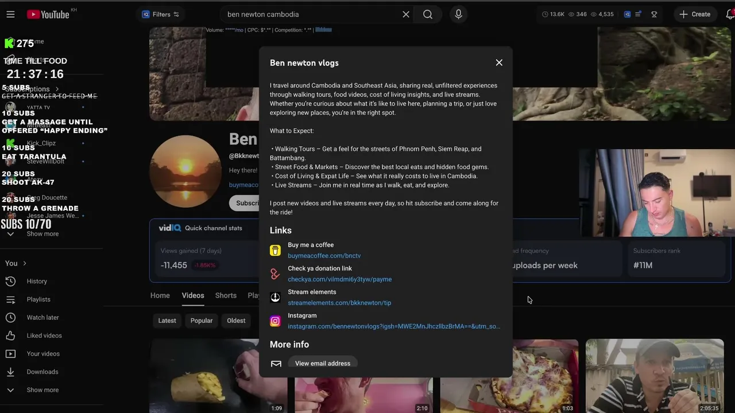
Task: Click the Create button
Action: (x=695, y=14)
